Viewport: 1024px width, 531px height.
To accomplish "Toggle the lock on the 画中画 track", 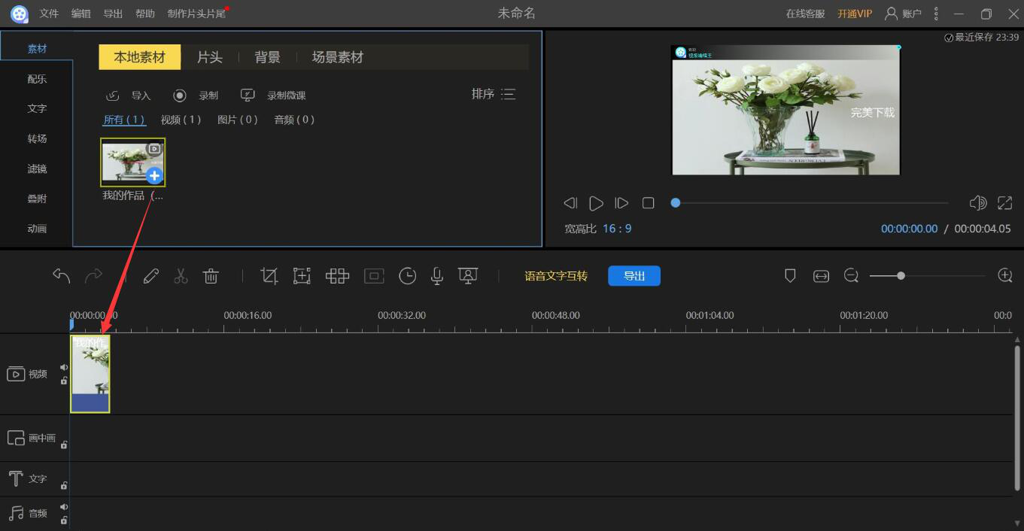I will pyautogui.click(x=64, y=444).
